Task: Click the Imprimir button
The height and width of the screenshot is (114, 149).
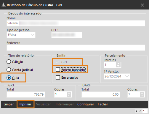Action: point(25,104)
